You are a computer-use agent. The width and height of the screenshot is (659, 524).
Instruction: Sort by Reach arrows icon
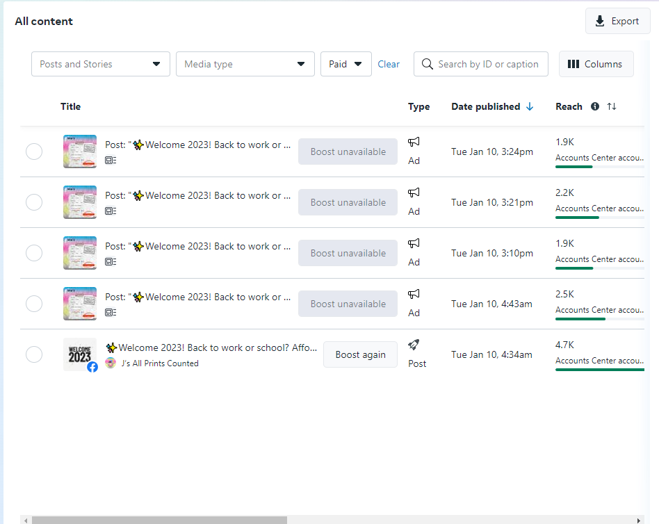612,106
